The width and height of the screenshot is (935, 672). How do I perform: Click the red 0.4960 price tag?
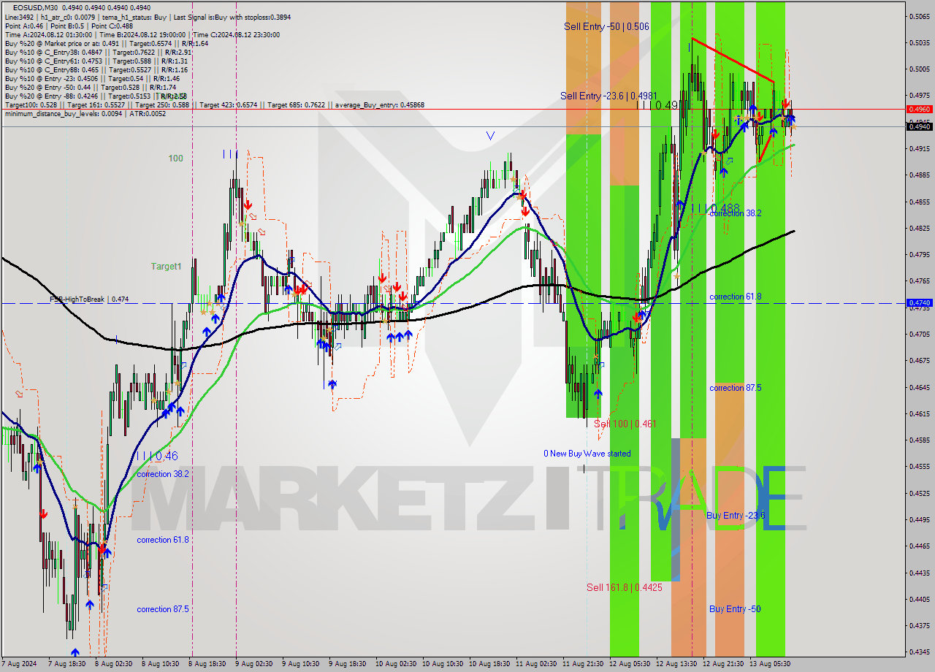(919, 109)
